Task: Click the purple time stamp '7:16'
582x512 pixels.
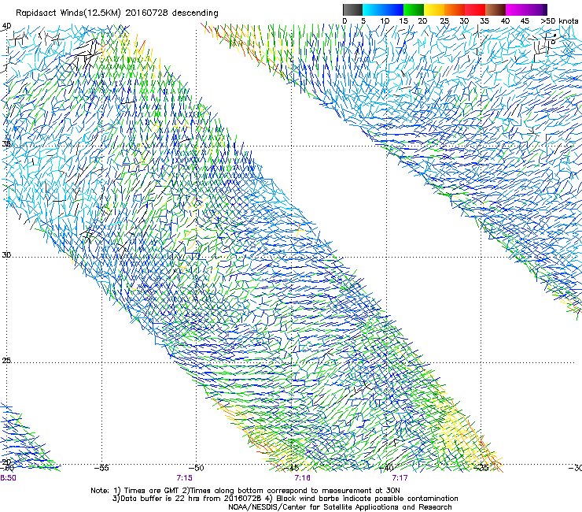Action: coord(303,478)
